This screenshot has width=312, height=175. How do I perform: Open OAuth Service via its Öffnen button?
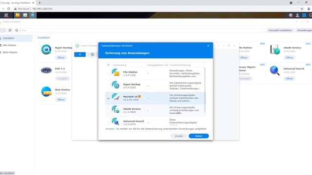pyautogui.click(x=290, y=57)
